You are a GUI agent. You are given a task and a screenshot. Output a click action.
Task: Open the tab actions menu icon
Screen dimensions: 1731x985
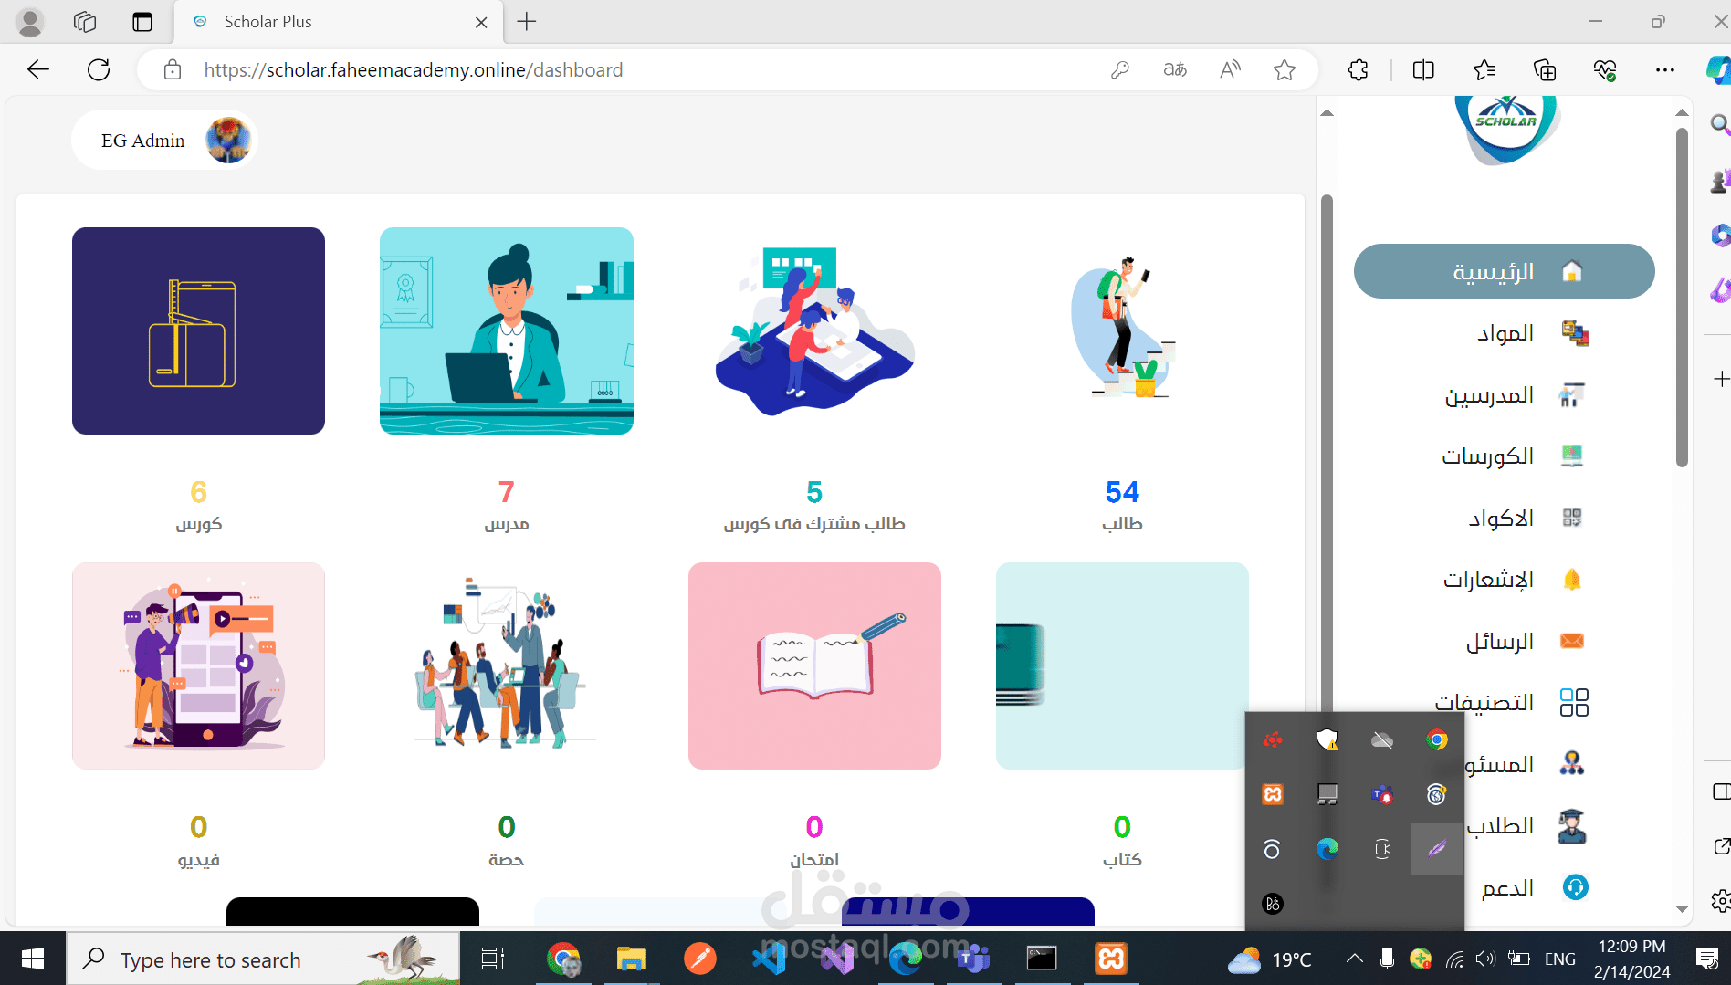142,21
